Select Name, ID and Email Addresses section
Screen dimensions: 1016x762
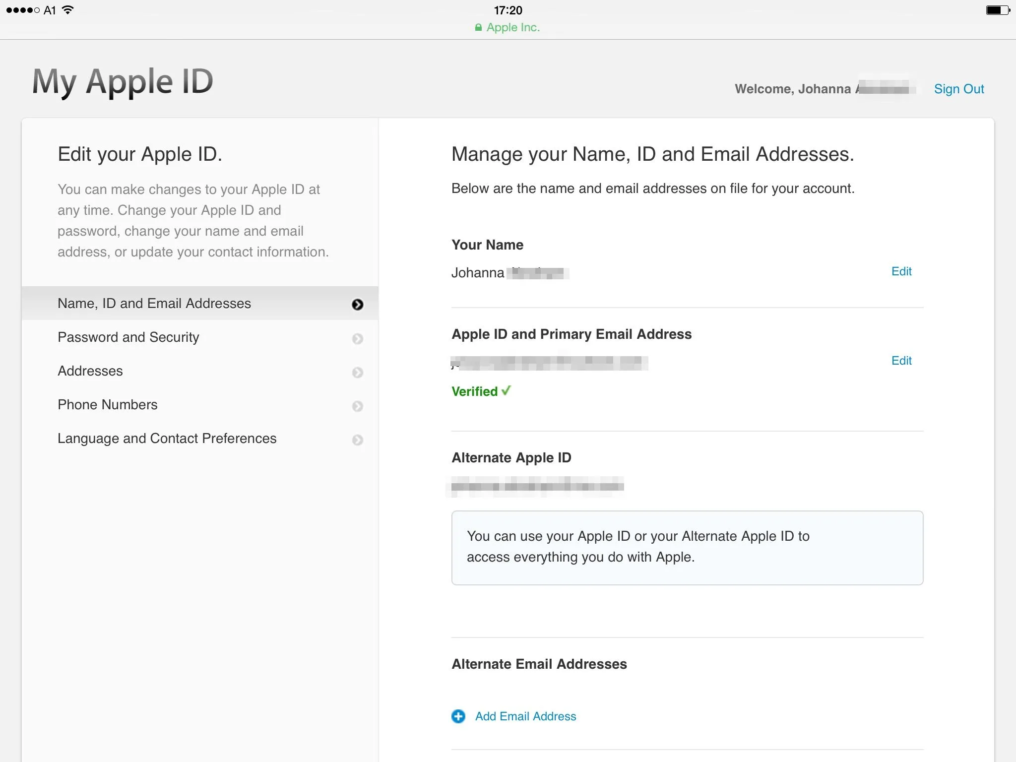click(x=200, y=303)
